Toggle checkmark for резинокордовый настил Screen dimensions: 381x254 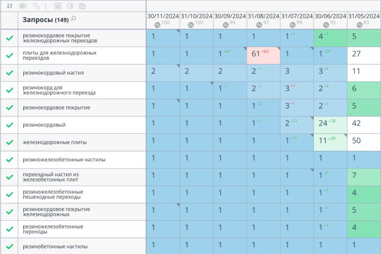click(x=10, y=72)
